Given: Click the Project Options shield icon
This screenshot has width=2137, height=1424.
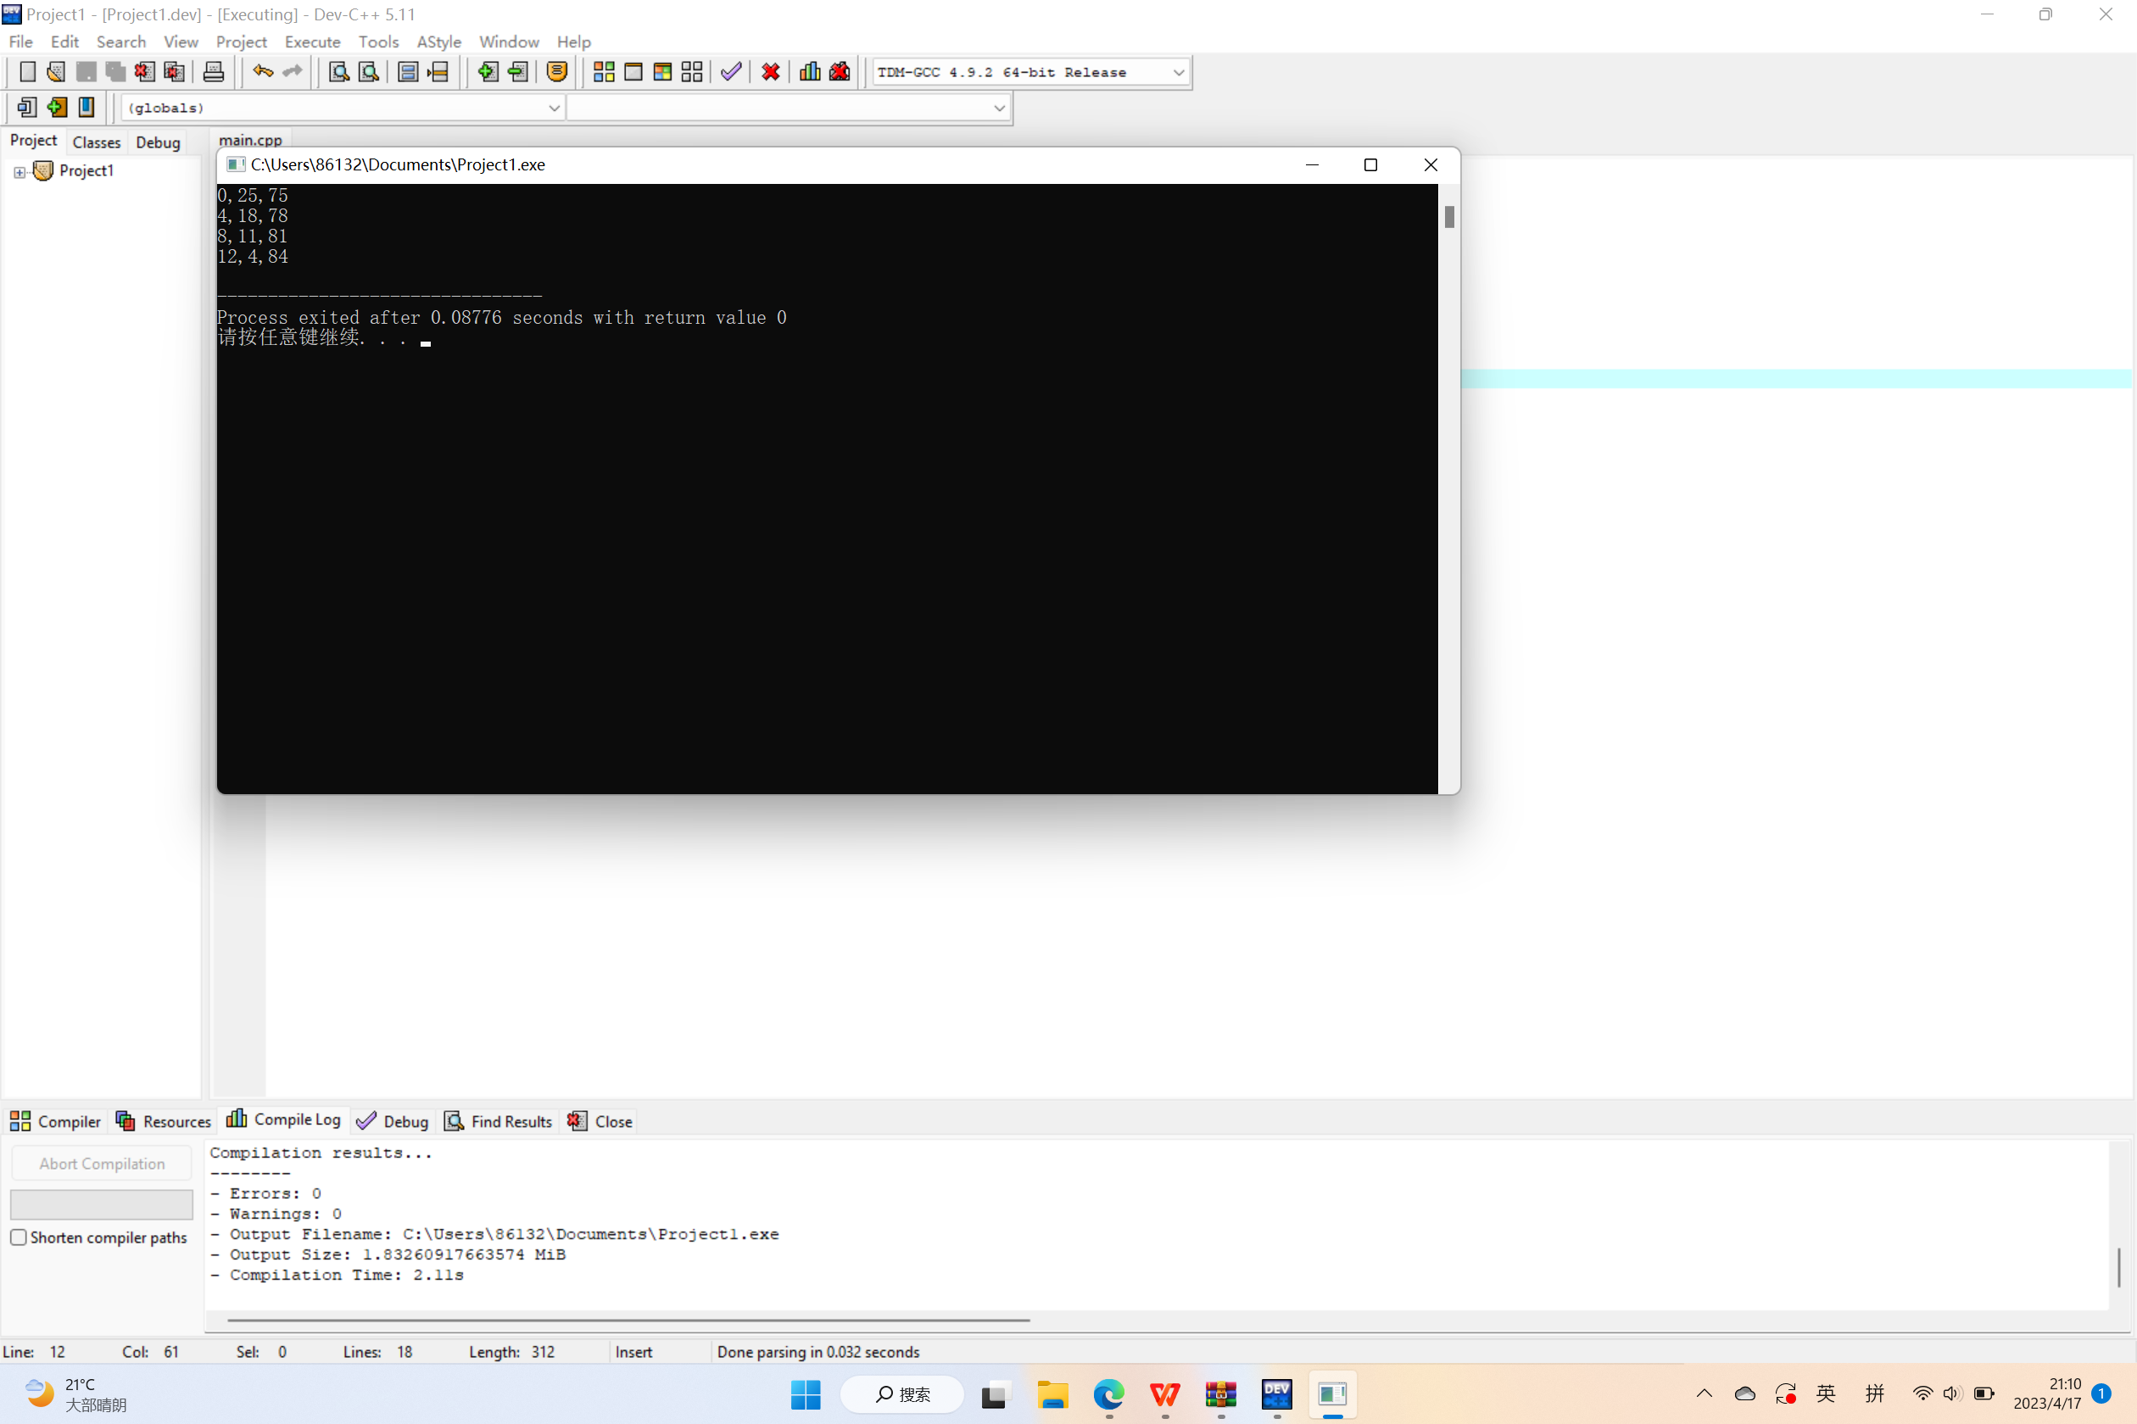Looking at the screenshot, I should [x=557, y=72].
